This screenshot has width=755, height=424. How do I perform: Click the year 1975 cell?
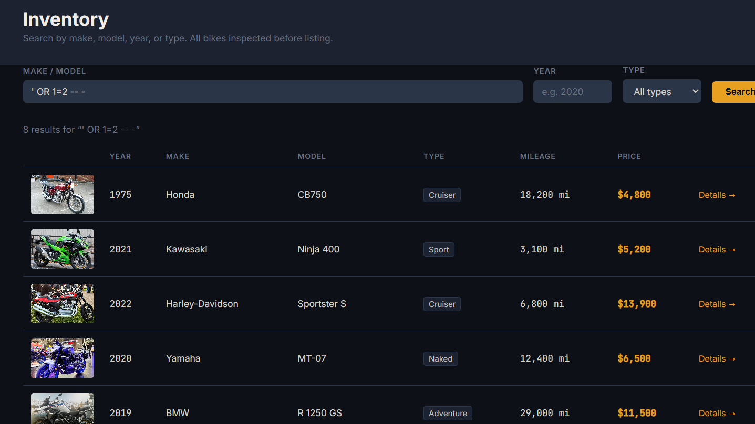[120, 195]
